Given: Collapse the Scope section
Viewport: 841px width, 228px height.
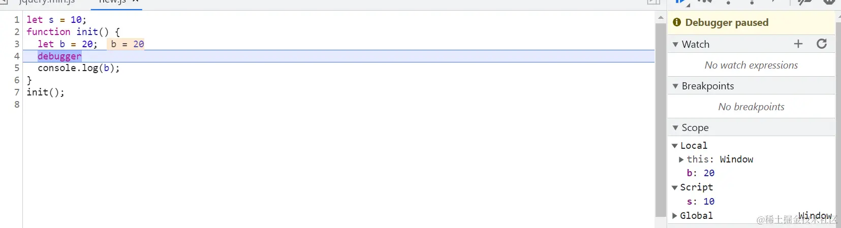Looking at the screenshot, I should 675,128.
